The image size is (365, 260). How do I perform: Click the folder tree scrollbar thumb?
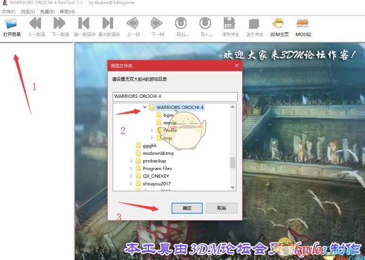[233, 163]
